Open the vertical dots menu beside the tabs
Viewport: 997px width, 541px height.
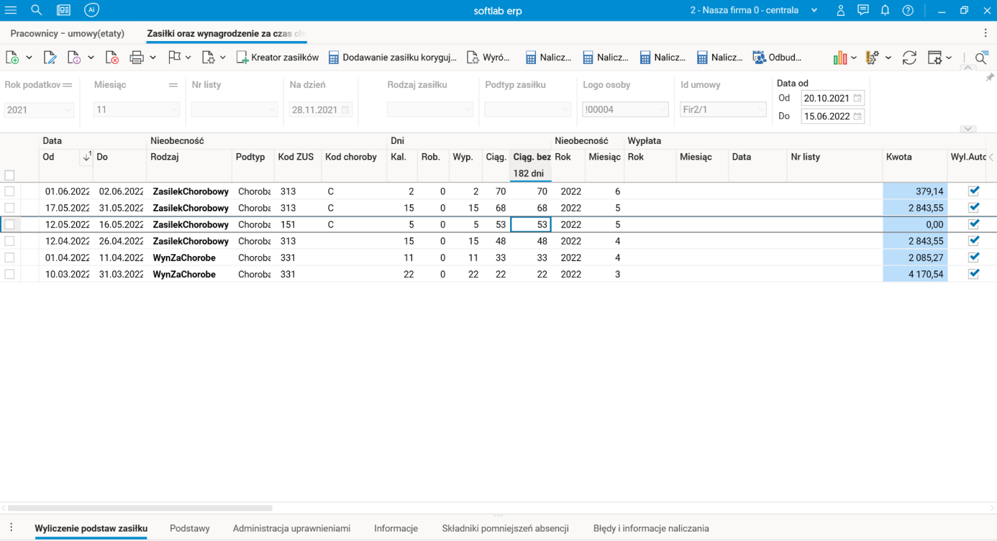coord(985,33)
